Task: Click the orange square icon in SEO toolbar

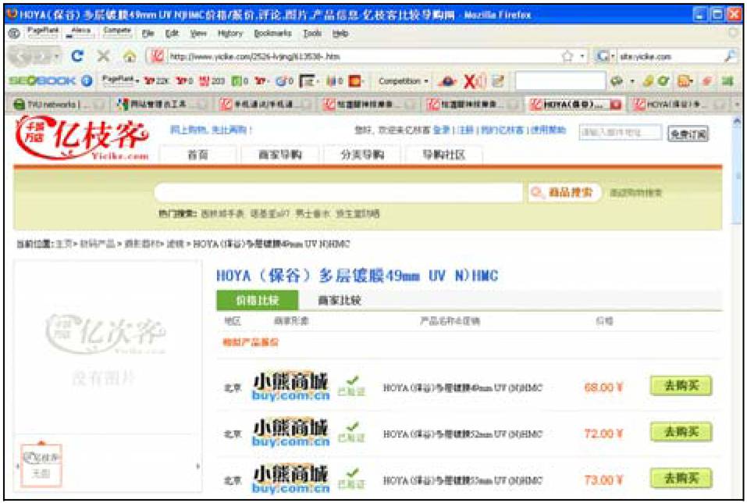Action: click(x=355, y=81)
